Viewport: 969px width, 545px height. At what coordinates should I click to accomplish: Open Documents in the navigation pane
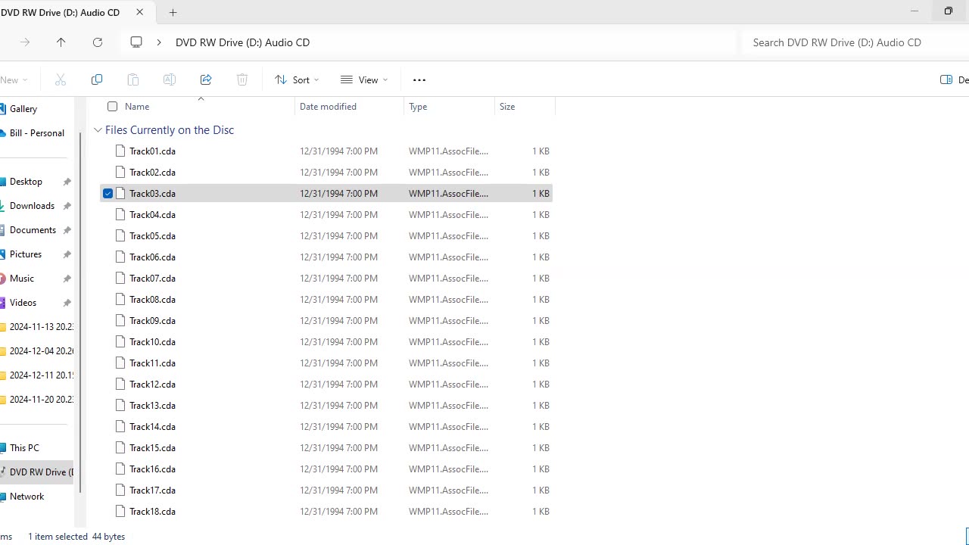coord(33,230)
